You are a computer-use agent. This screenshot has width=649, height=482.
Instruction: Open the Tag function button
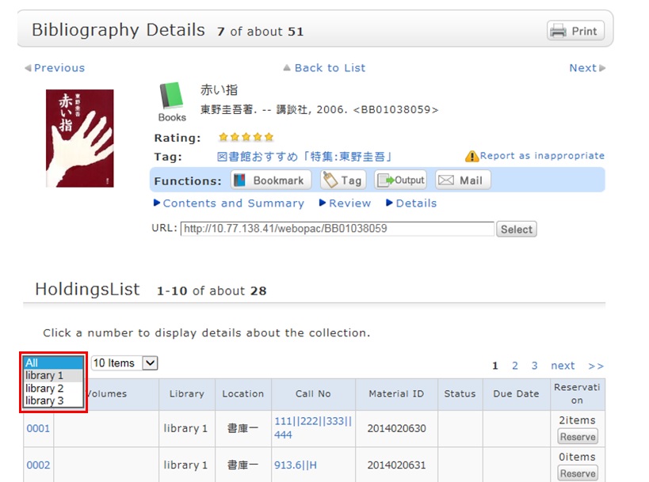[x=343, y=180]
